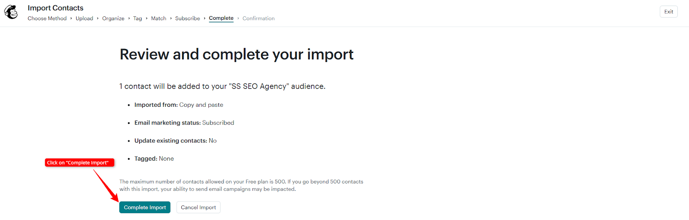Screen dimensions: 689x220
Task: Navigate to the Match step
Action: [158, 19]
